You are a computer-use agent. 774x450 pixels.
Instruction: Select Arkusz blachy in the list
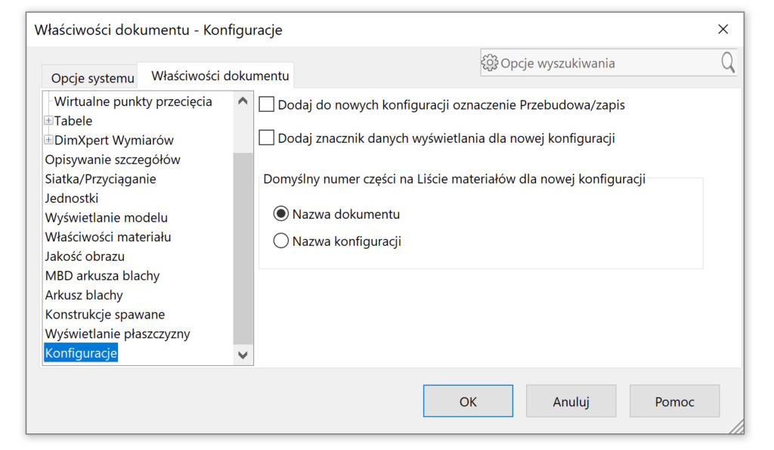pyautogui.click(x=84, y=295)
